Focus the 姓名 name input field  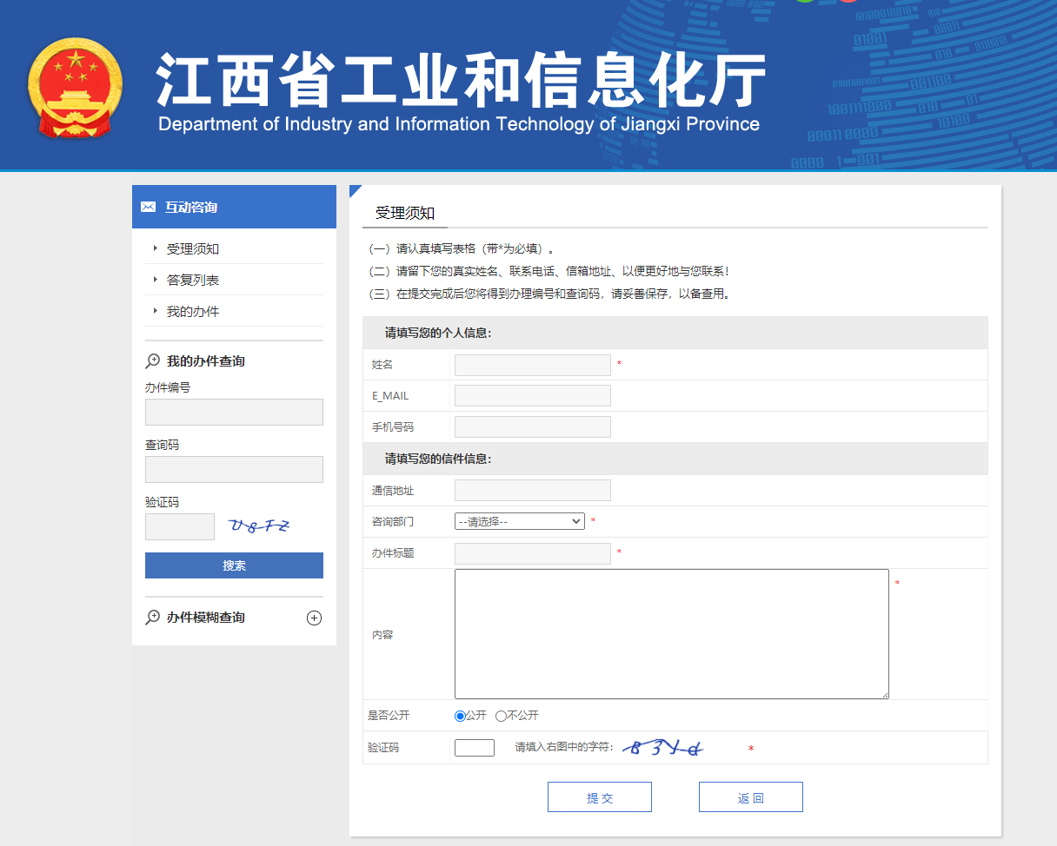tap(532, 365)
